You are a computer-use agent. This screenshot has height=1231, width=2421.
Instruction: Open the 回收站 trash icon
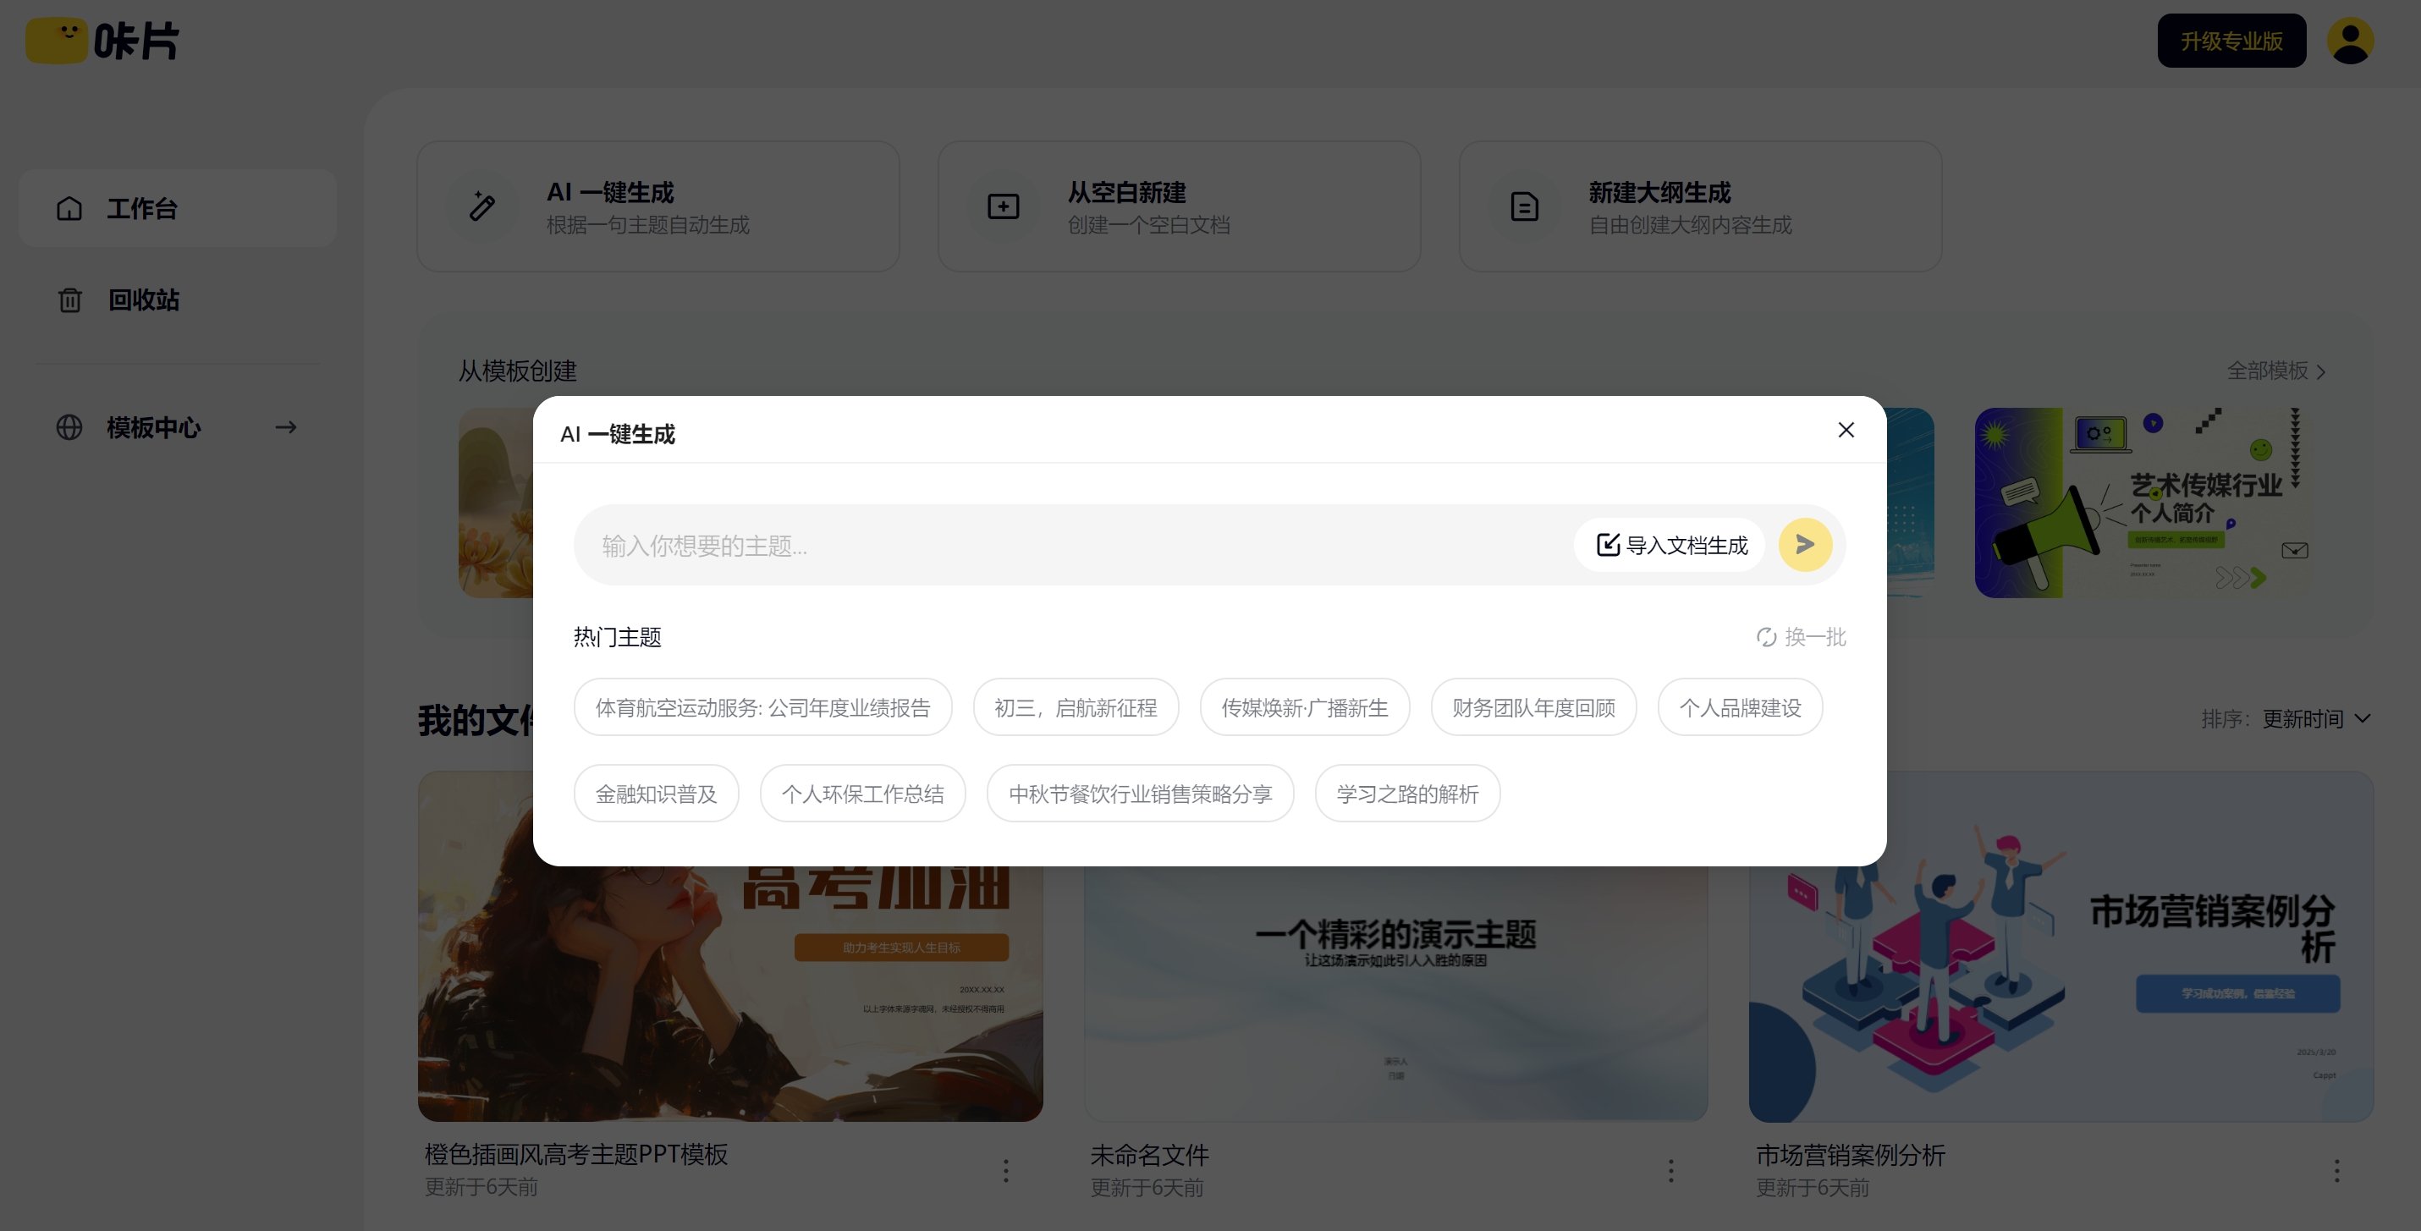click(69, 300)
